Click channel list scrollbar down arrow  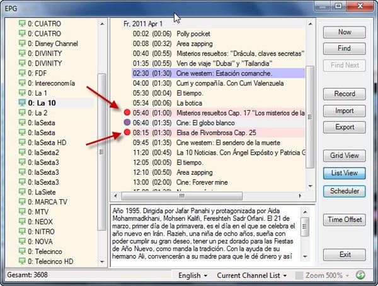(102, 261)
